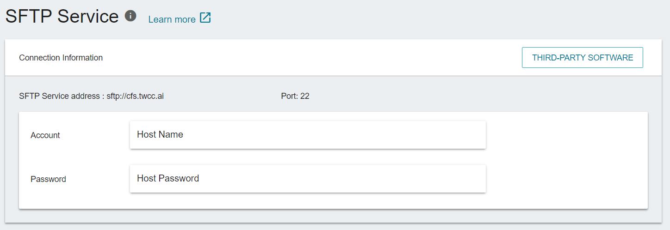Click the THIRD-PARTY SOFTWARE button

583,58
